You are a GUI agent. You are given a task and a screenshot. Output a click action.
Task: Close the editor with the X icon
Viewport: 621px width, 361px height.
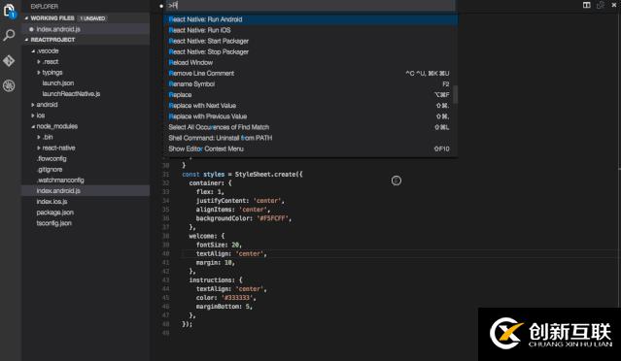point(614,5)
